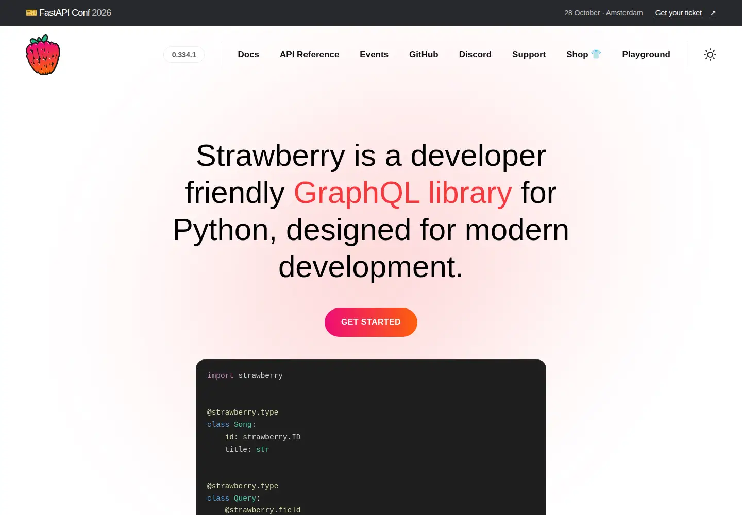This screenshot has width=742, height=515.
Task: Click the "title: str" code line
Action: (x=247, y=450)
